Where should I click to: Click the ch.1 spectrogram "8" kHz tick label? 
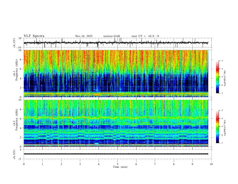click(x=21, y=60)
